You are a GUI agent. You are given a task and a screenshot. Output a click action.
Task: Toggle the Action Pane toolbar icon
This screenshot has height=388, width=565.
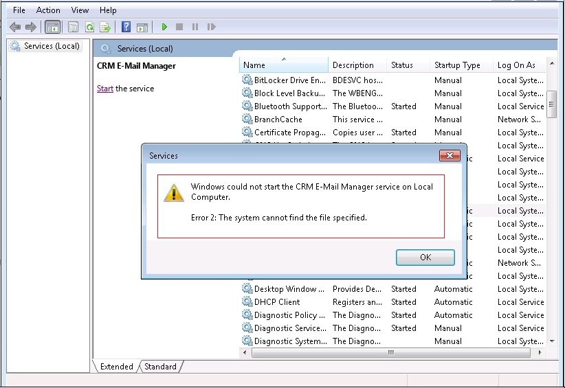pyautogui.click(x=142, y=27)
